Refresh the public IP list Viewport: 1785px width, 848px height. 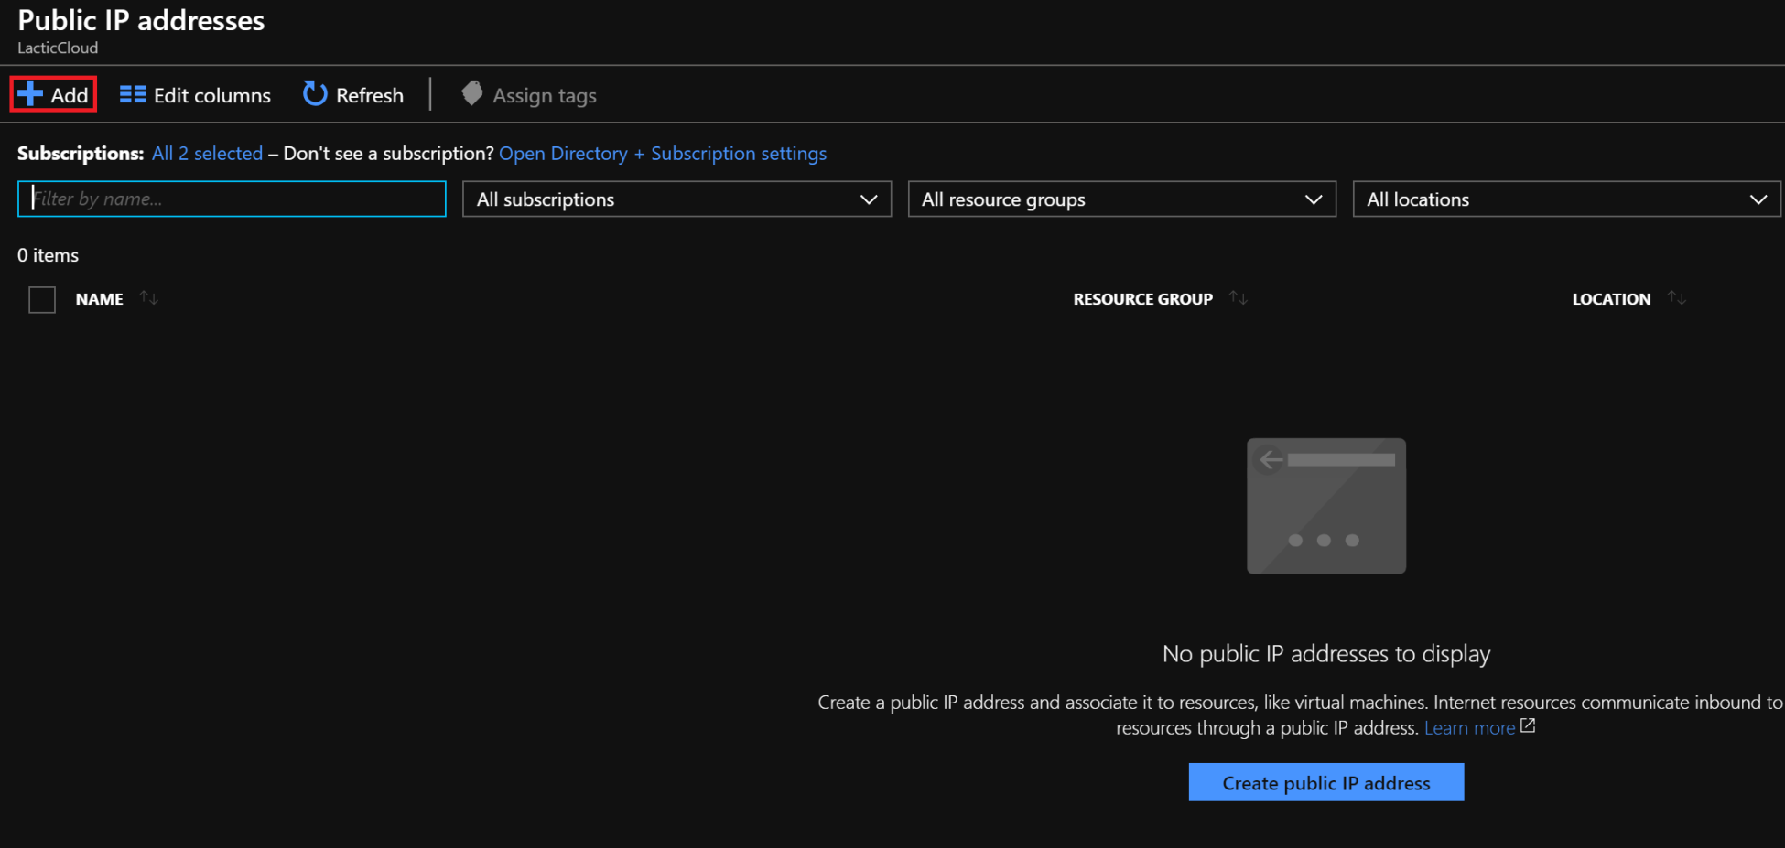353,95
